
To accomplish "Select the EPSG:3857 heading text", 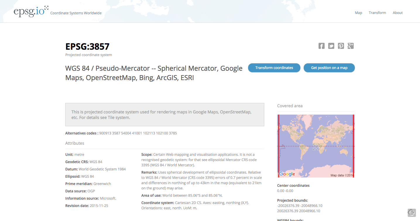I will 88,46.
